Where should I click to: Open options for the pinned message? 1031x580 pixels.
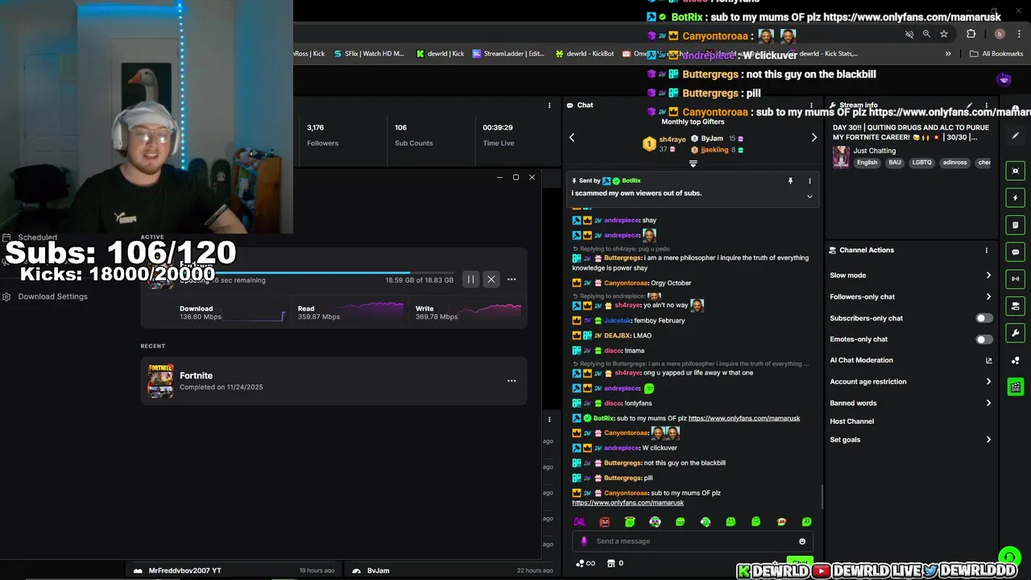(x=809, y=181)
